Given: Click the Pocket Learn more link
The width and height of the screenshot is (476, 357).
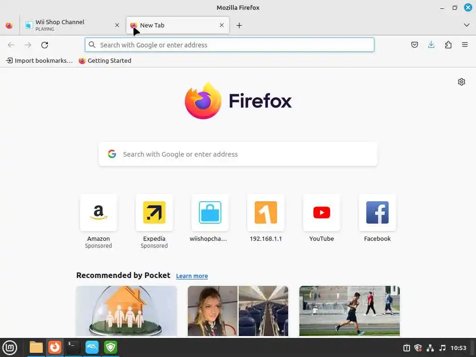Looking at the screenshot, I should click(x=192, y=276).
